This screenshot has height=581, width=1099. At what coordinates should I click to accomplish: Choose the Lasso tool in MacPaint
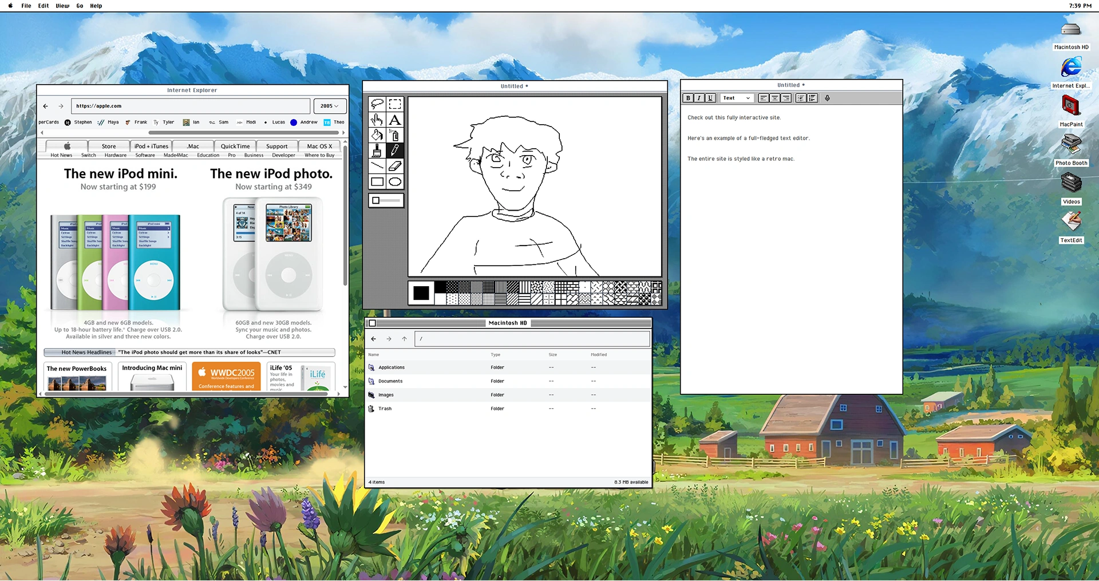tap(377, 104)
